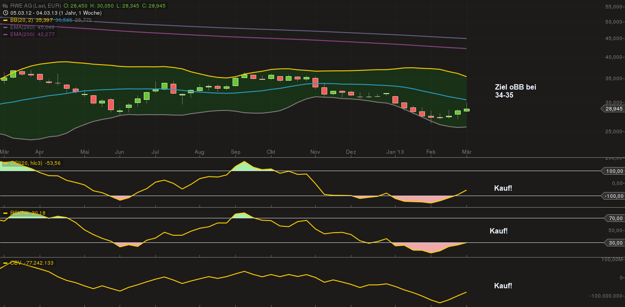625x307 pixels.
Task: Click the 'Kauf!' annotation in CCI panel
Action: tap(503, 188)
